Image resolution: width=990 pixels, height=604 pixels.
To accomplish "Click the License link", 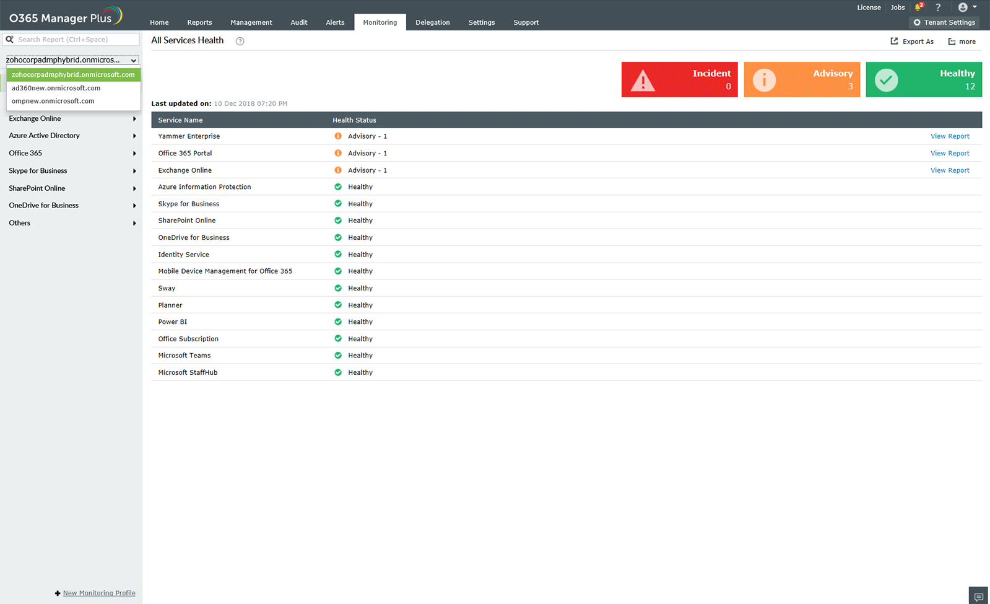I will (869, 7).
